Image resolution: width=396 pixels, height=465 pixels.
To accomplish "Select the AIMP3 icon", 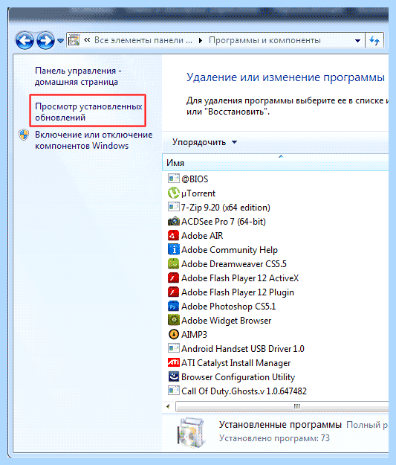I will [x=174, y=334].
